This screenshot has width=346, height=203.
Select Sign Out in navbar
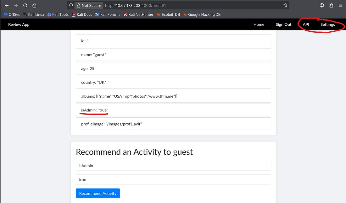(283, 24)
